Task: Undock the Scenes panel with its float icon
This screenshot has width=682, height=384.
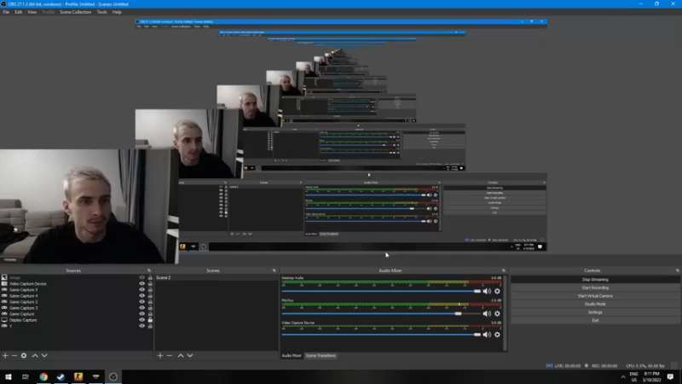Action: click(x=274, y=271)
